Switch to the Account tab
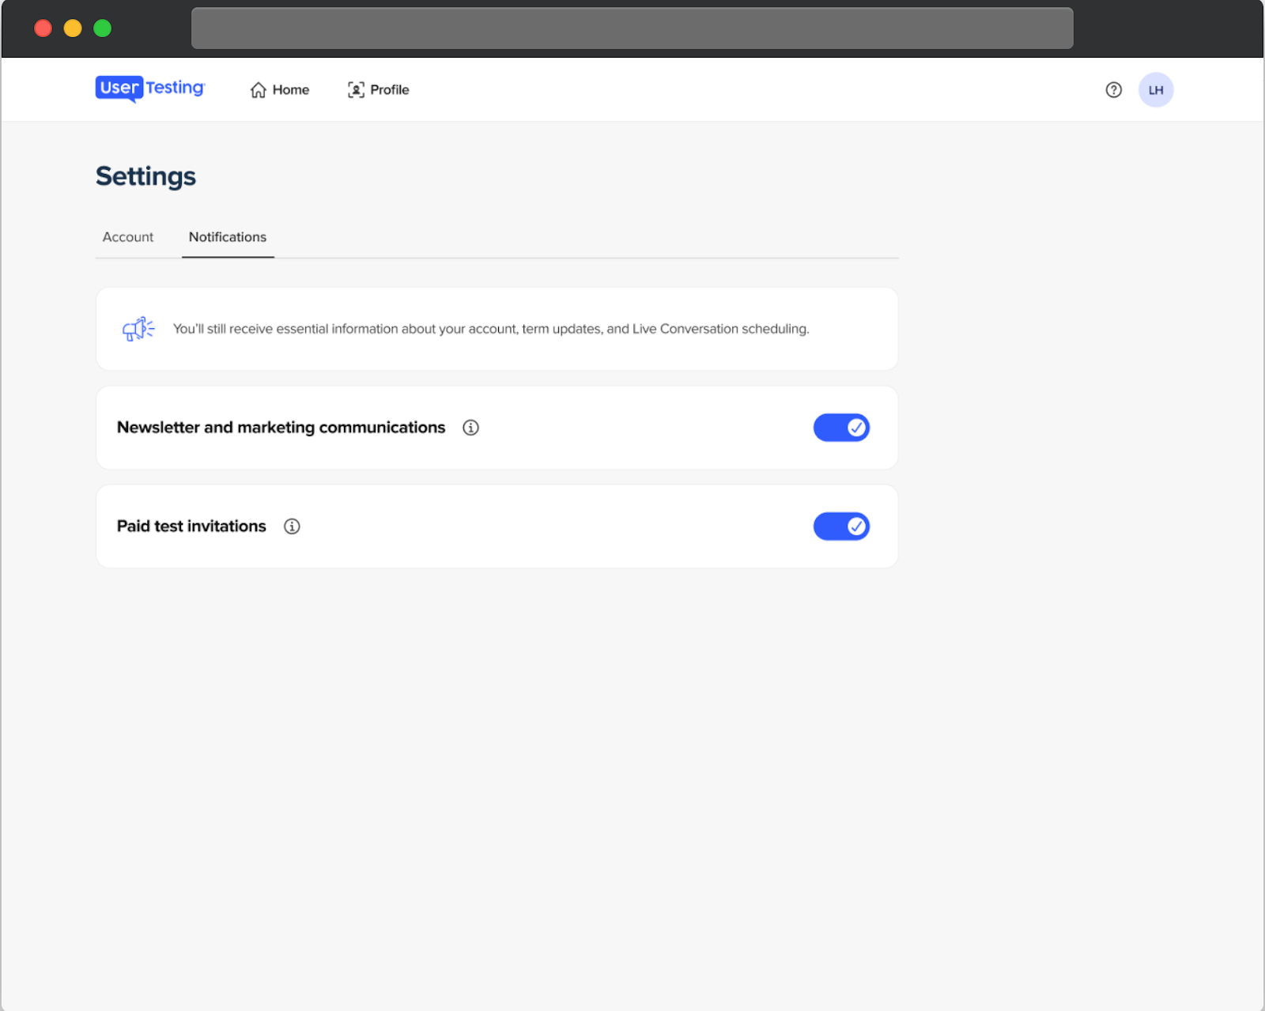The image size is (1265, 1011). [128, 237]
